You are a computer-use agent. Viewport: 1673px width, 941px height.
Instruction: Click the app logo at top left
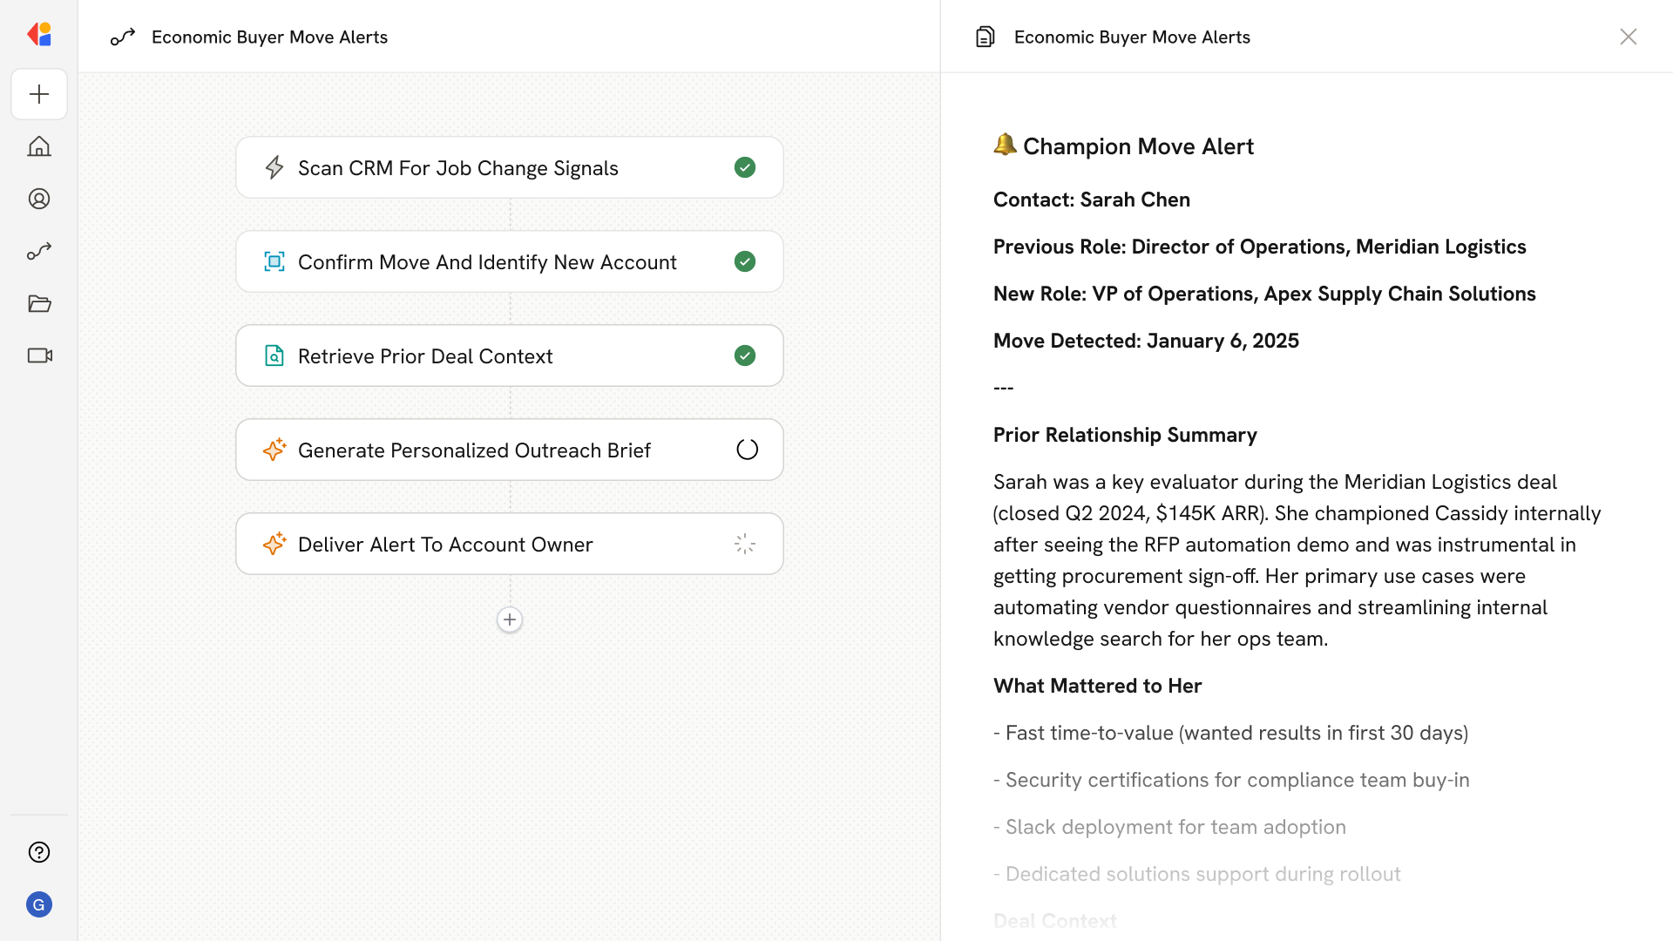point(39,35)
